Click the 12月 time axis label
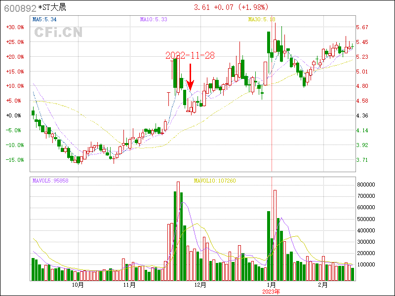Image resolution: width=395 pixels, height=296 pixels. (200, 285)
